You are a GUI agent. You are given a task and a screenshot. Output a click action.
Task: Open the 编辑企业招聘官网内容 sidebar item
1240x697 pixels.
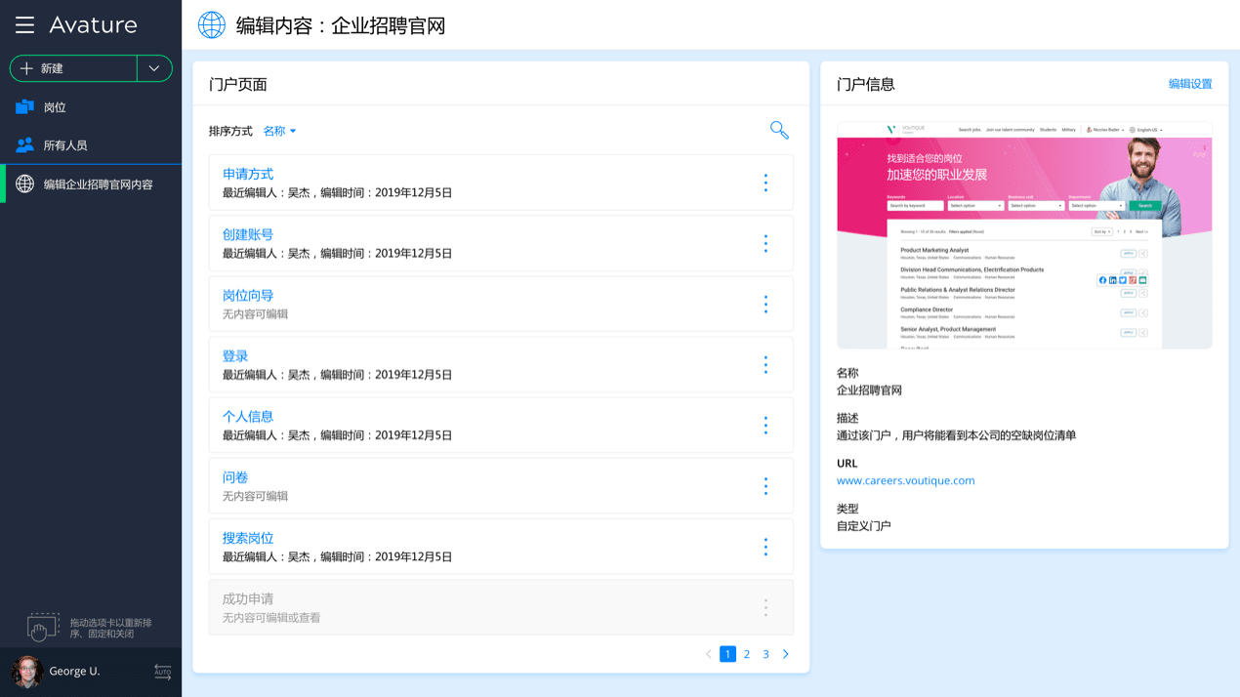[98, 184]
